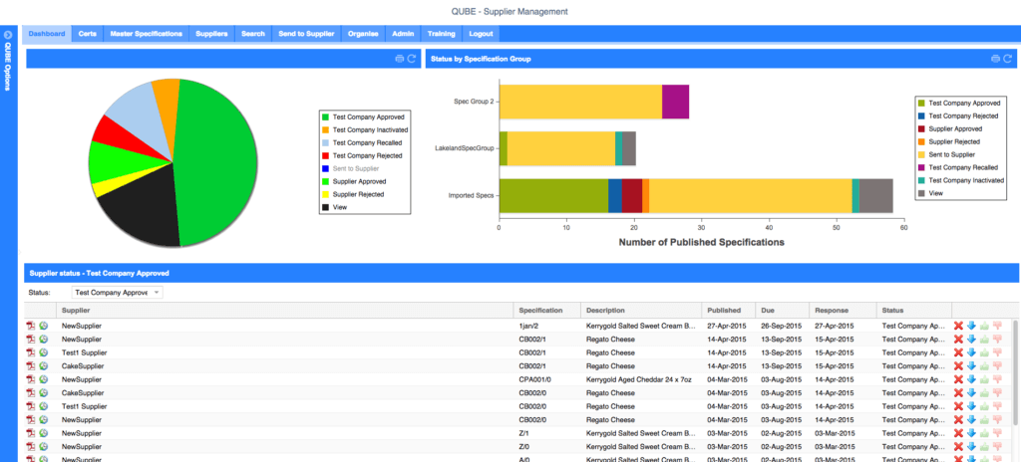Toggle bar chart legend entry Sent to Supplier
Image resolution: width=1021 pixels, height=462 pixels.
tap(946, 154)
